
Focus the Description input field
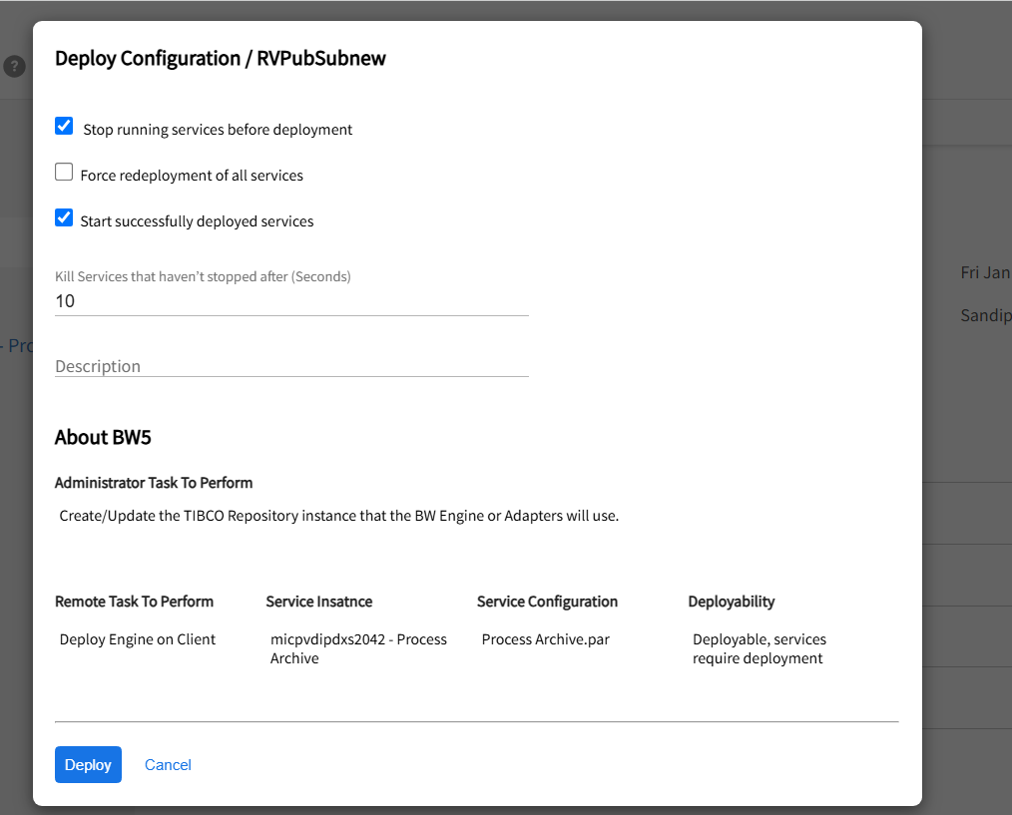(290, 366)
